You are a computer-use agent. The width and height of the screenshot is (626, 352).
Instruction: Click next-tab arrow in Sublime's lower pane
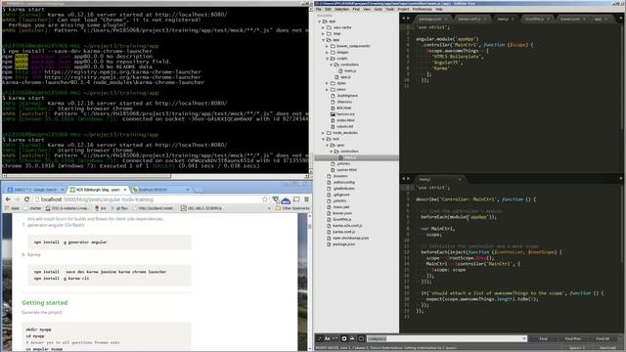[x=408, y=179]
